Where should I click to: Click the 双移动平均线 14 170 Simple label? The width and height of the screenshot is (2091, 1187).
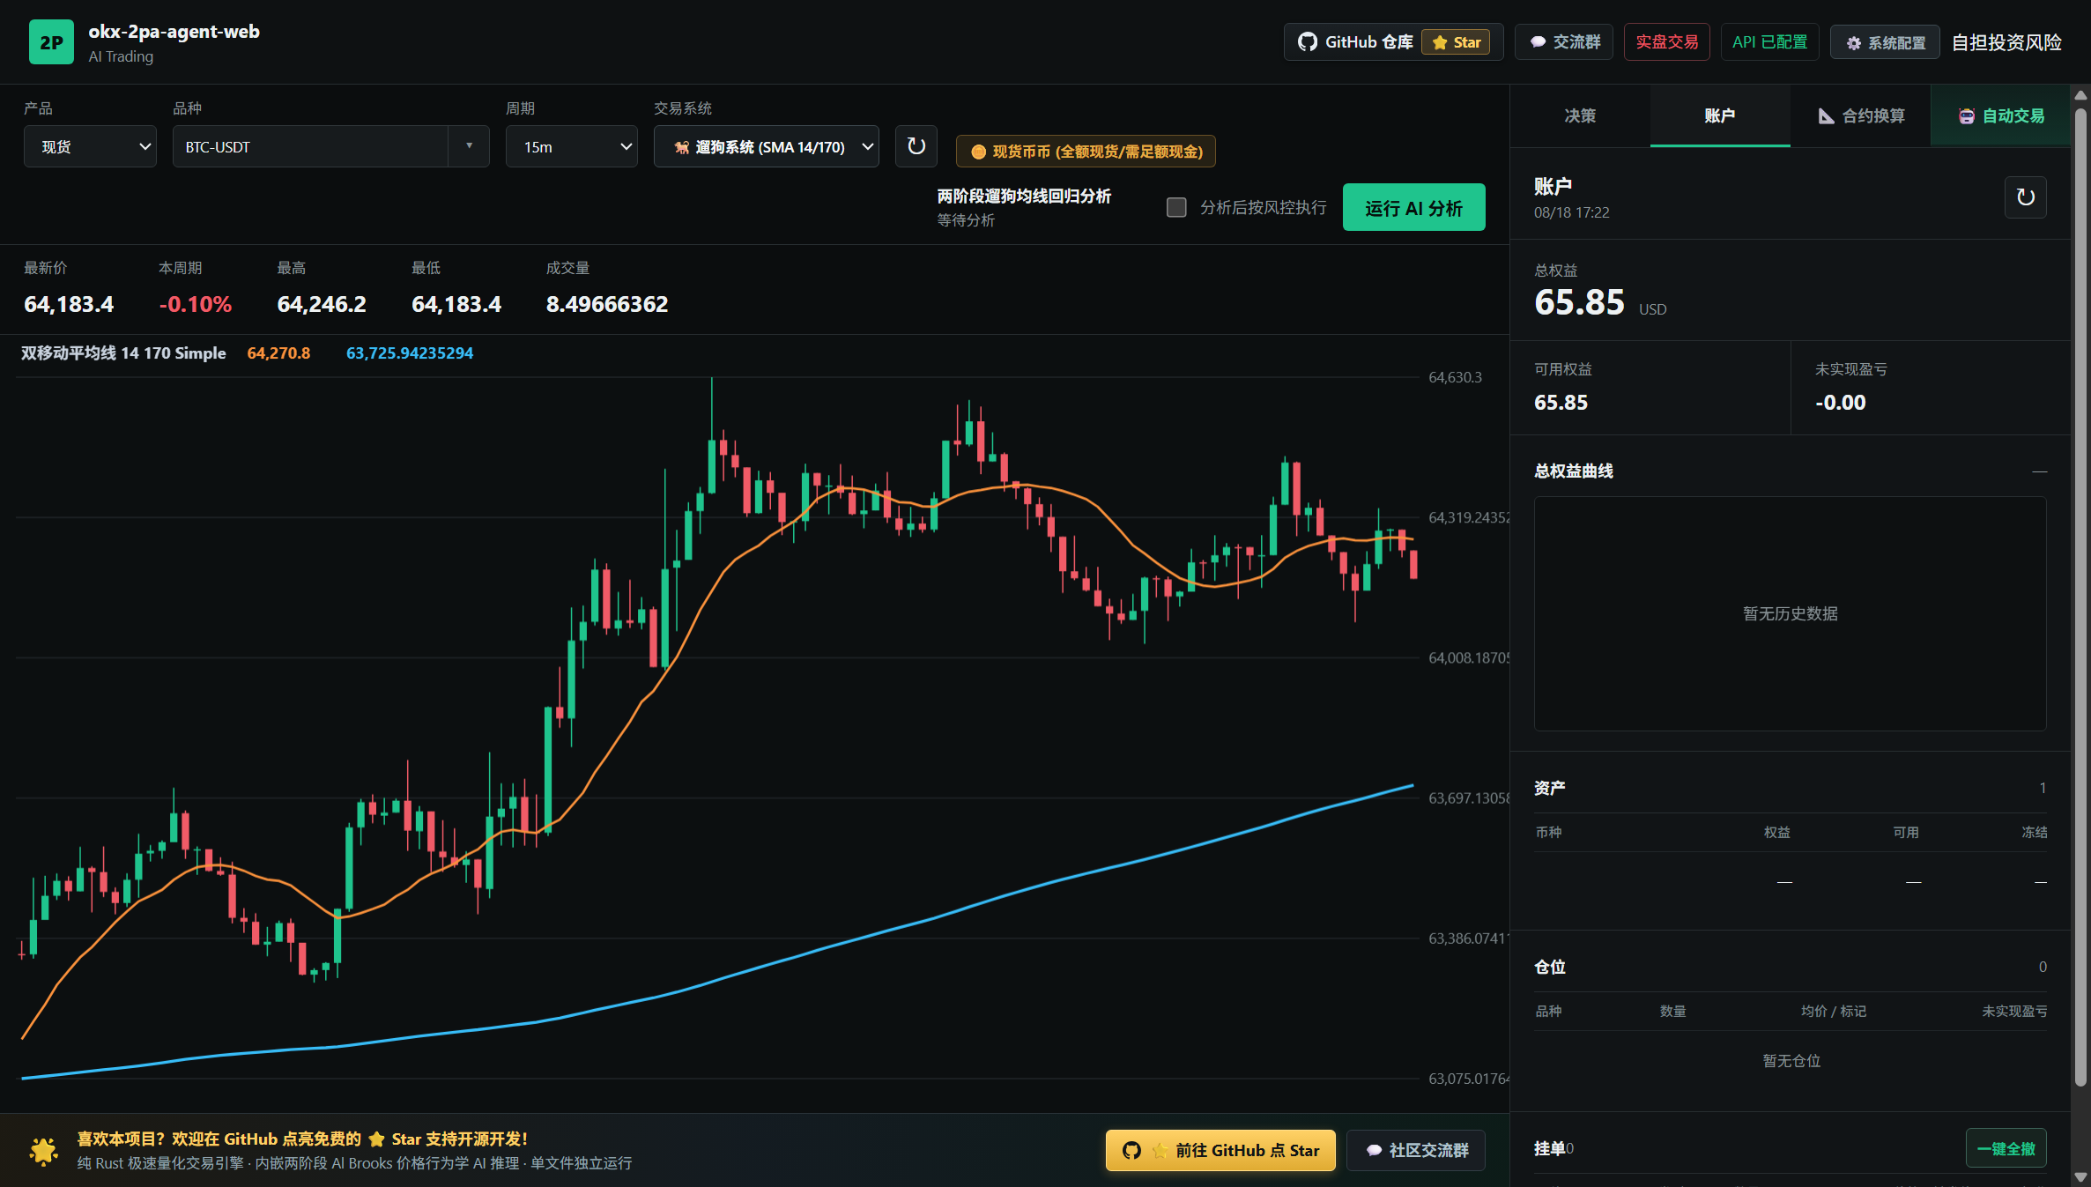pos(123,353)
